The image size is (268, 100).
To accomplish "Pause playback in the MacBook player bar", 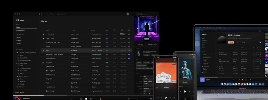I will [242, 80].
